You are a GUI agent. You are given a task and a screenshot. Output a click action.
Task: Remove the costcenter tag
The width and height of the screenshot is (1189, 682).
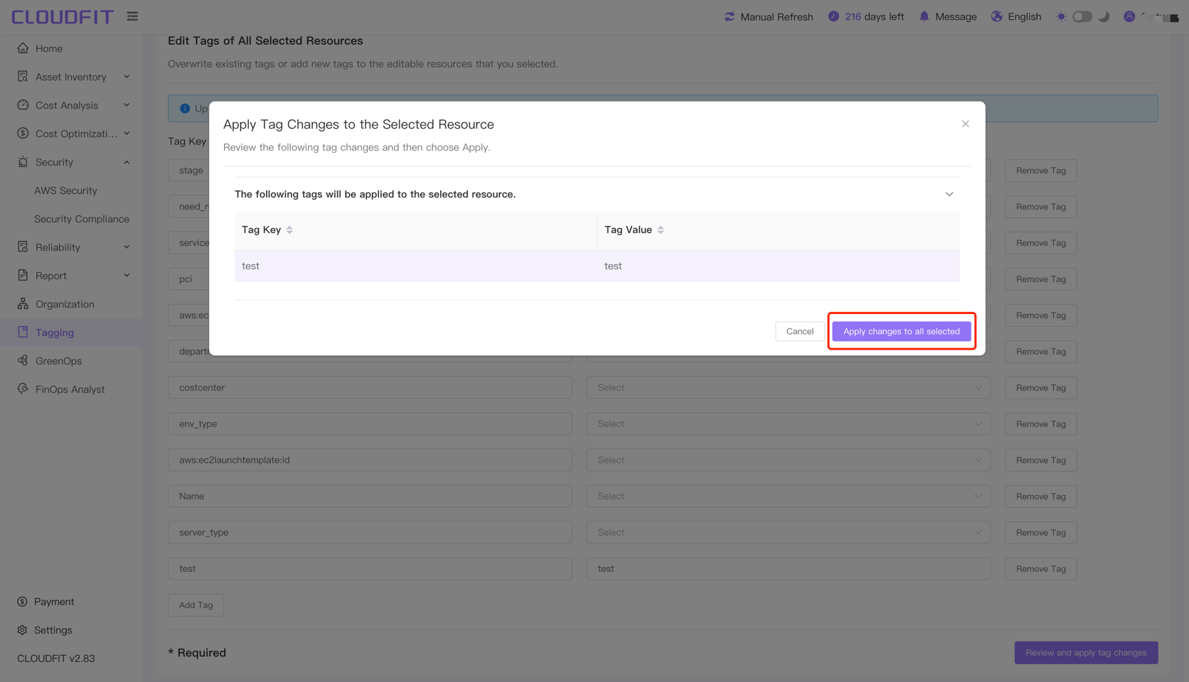[x=1041, y=388]
